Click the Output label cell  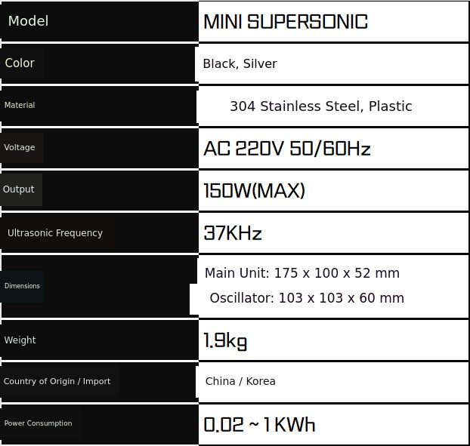(19, 189)
